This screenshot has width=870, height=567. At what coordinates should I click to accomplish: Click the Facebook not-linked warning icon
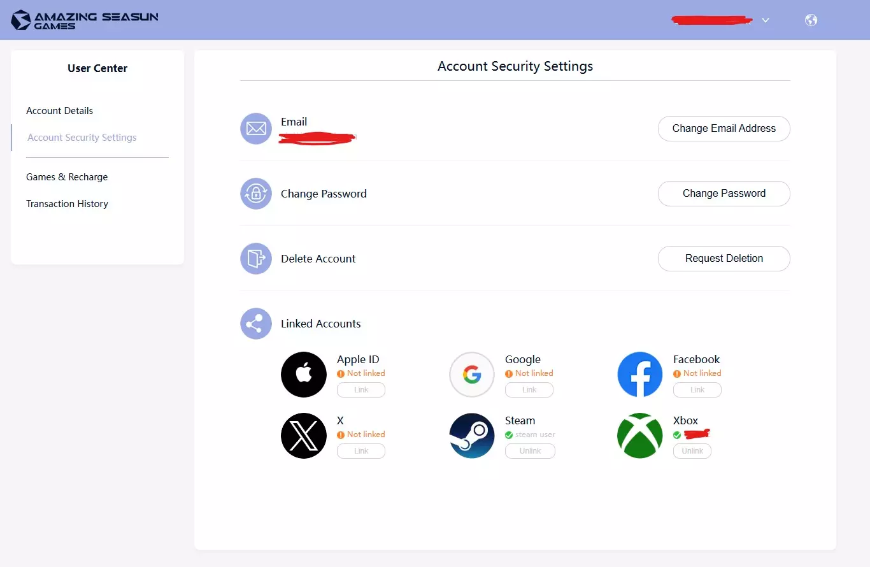pyautogui.click(x=677, y=374)
